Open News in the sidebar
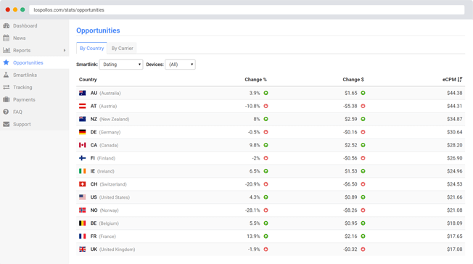This screenshot has width=473, height=264. (20, 38)
